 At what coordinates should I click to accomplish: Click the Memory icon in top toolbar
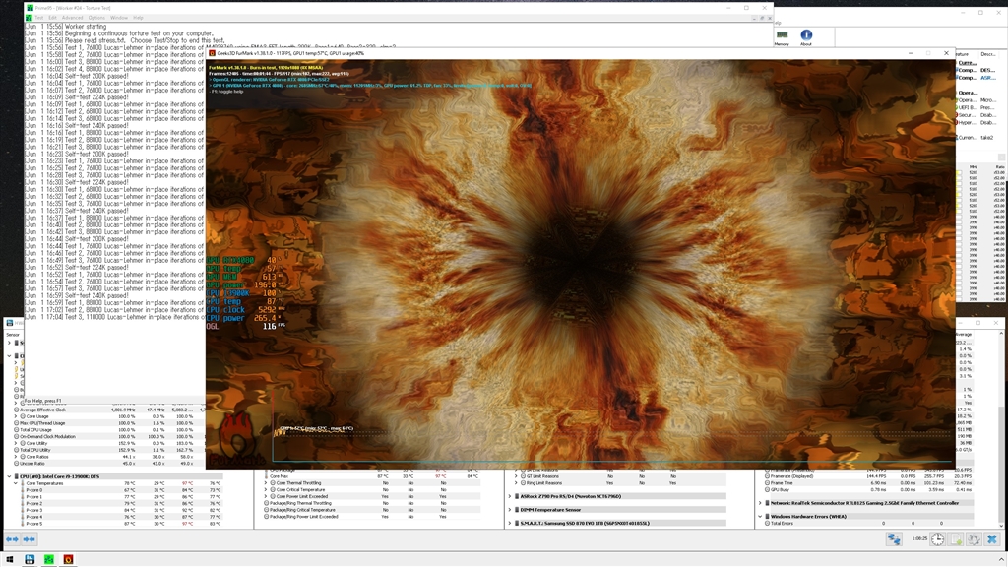coord(782,36)
